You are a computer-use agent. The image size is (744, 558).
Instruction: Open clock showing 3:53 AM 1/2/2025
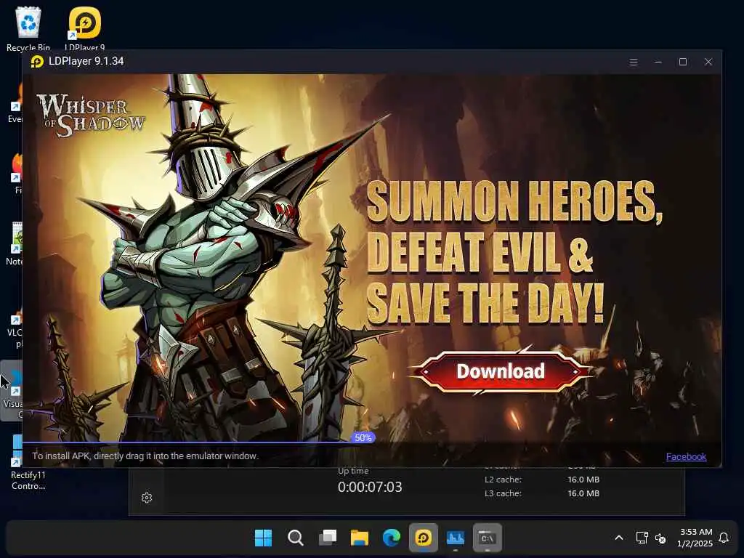point(695,538)
